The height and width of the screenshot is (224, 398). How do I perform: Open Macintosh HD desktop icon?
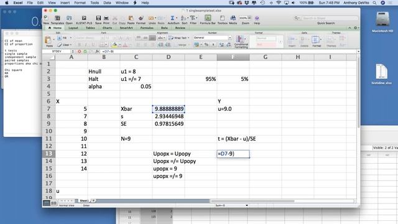coord(382,22)
